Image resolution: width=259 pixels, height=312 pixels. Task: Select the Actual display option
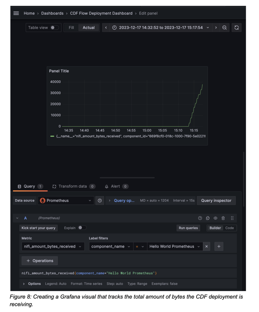pyautogui.click(x=89, y=28)
